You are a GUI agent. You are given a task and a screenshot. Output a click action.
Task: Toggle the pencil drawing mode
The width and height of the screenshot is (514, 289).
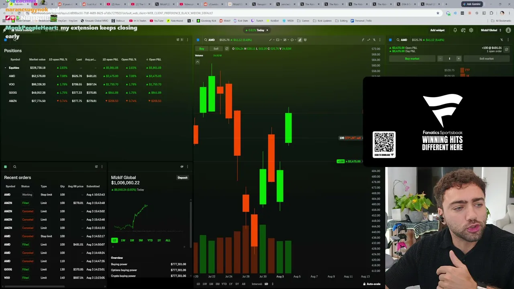click(x=300, y=40)
